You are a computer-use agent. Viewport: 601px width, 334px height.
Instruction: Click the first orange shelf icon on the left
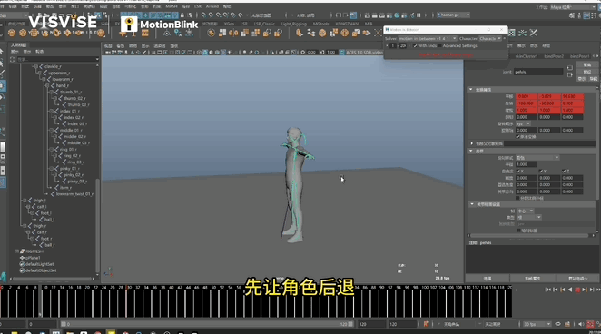tap(12, 33)
